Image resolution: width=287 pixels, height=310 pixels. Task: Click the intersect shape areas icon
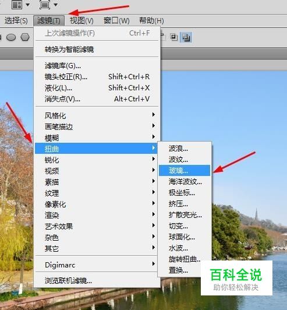pos(174,37)
